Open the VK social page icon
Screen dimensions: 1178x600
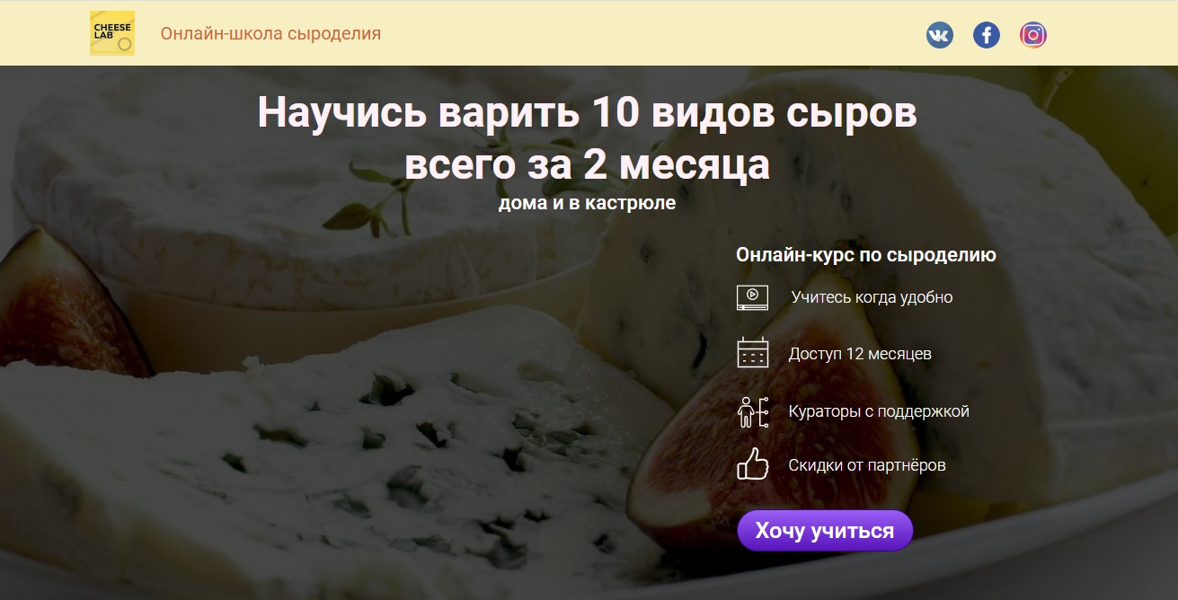coord(939,35)
